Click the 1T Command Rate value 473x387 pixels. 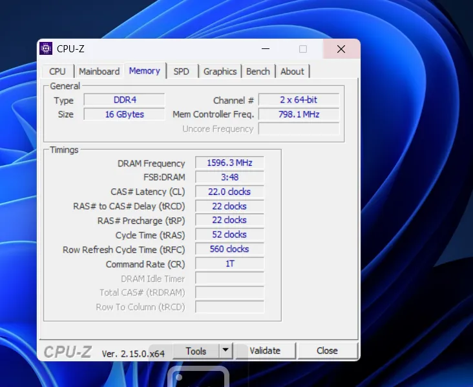[229, 264]
